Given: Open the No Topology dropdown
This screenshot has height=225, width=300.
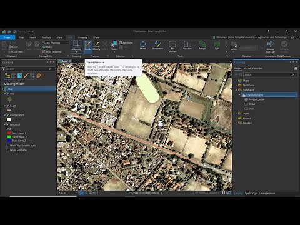Looking at the screenshot, I should [x=55, y=42].
